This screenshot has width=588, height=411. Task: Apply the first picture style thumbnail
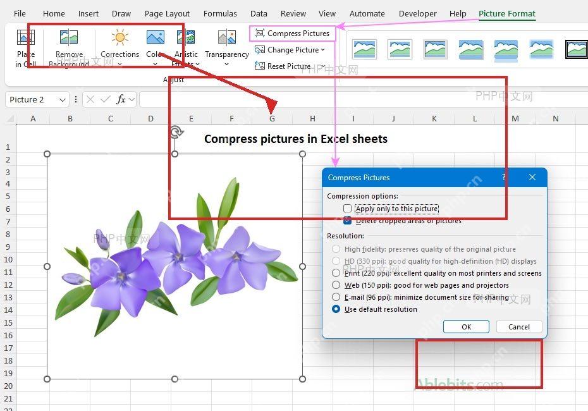pyautogui.click(x=365, y=49)
